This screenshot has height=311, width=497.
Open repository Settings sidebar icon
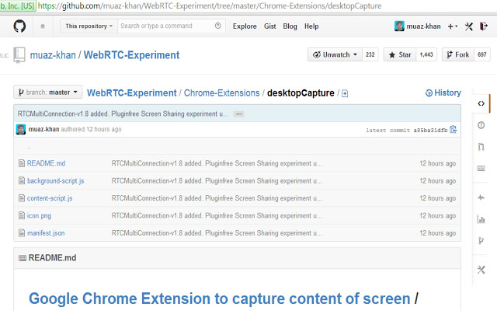pos(481,270)
